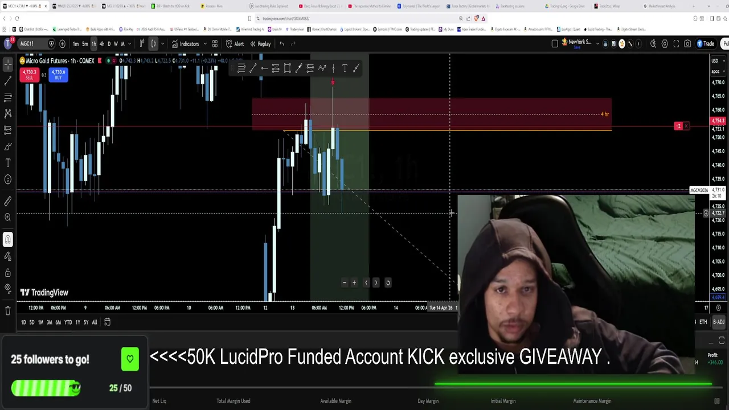Select the zoom in magnifier tool

tap(8, 217)
